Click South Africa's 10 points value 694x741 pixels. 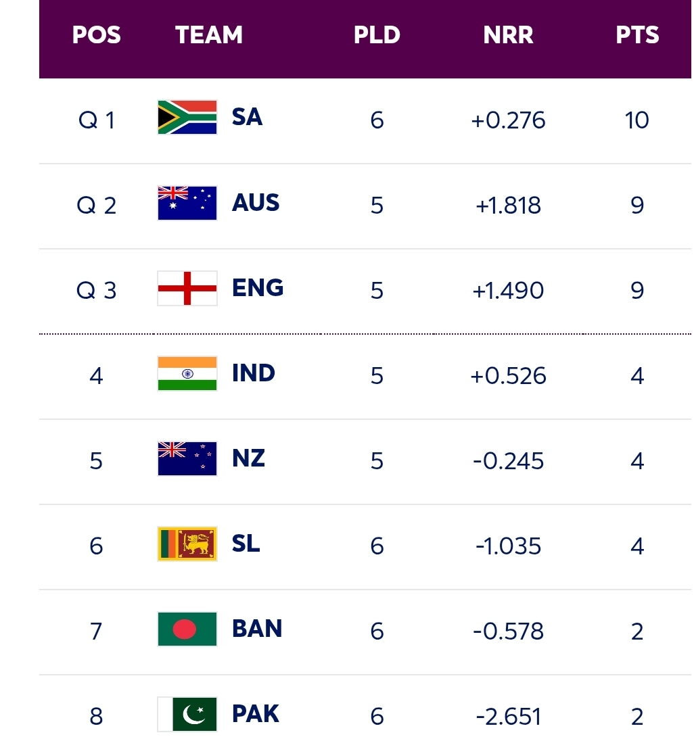tap(637, 120)
